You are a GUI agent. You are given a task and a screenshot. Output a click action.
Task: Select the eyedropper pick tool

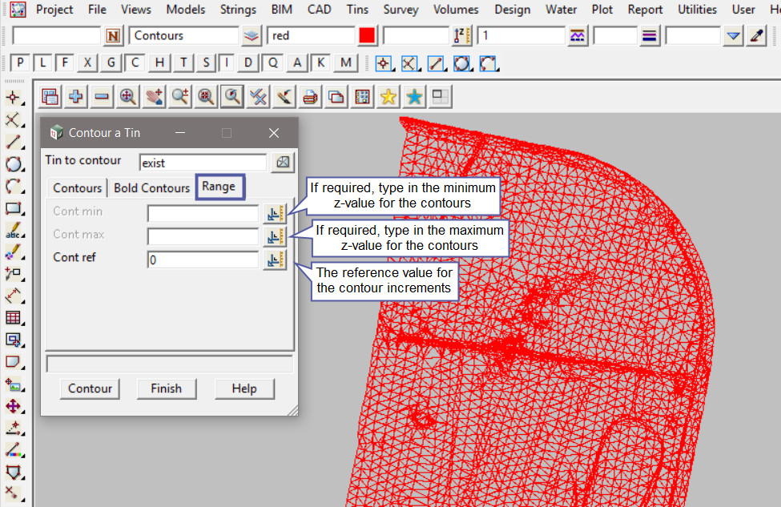pyautogui.click(x=757, y=36)
